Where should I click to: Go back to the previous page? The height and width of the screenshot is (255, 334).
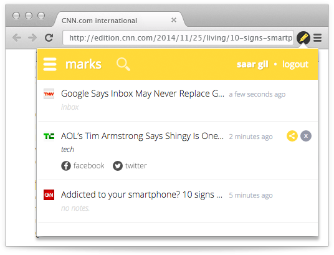coord(17,38)
